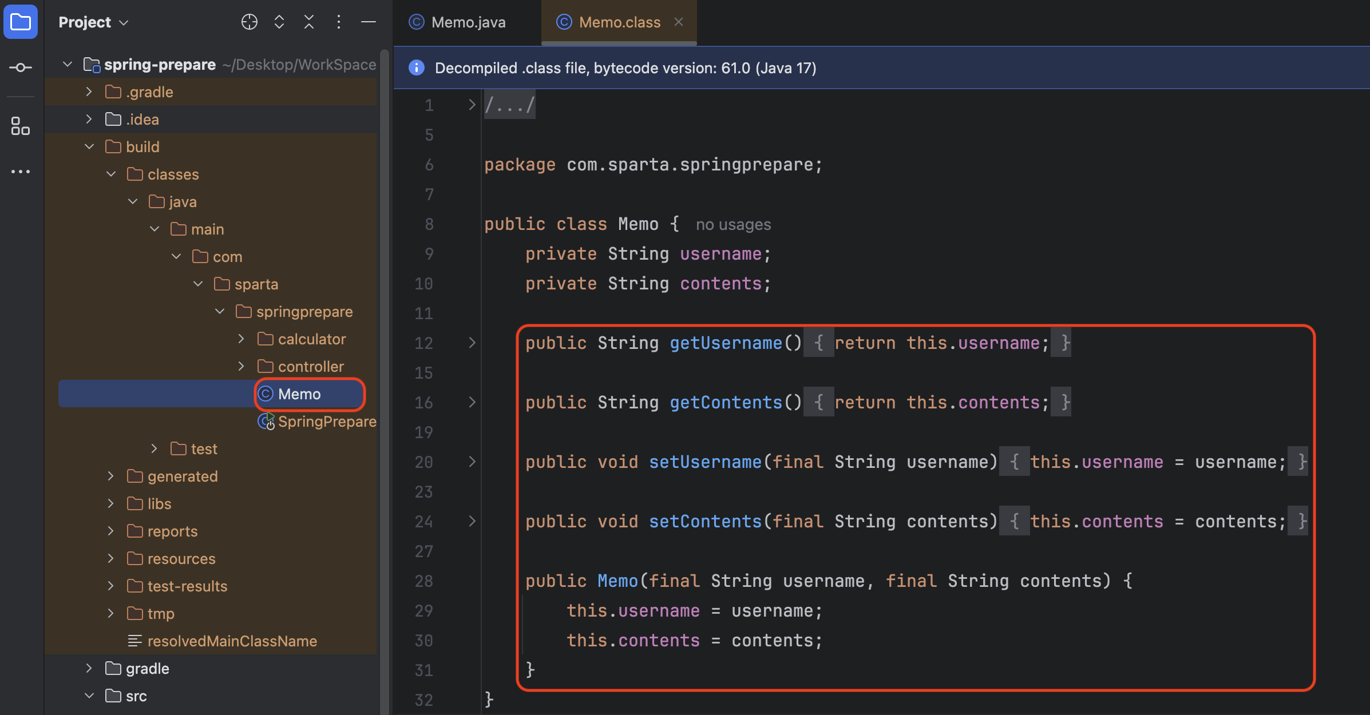Image resolution: width=1370 pixels, height=715 pixels.
Task: Toggle fold of getUsername method
Action: pyautogui.click(x=472, y=343)
